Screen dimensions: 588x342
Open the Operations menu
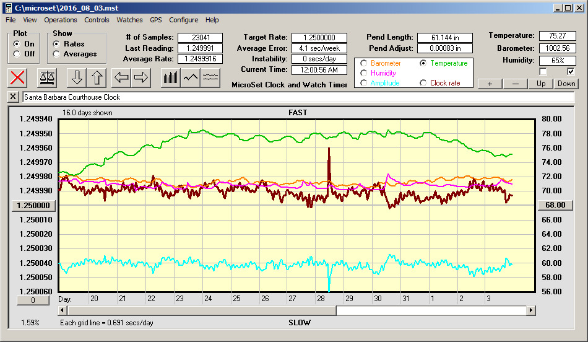point(61,20)
